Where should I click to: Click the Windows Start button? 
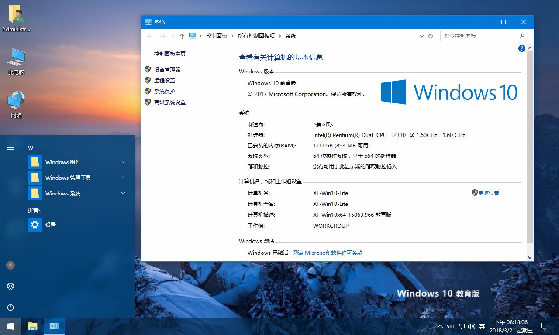[x=10, y=326]
